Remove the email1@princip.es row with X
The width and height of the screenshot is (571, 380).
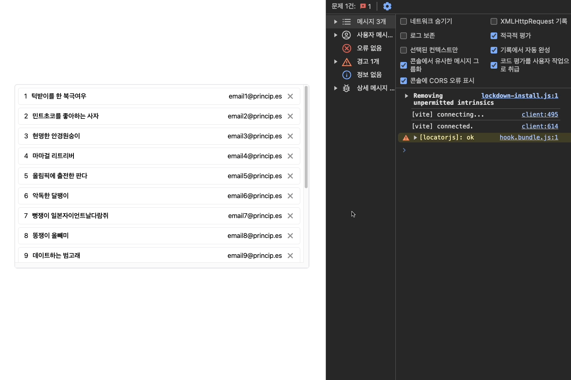290,96
